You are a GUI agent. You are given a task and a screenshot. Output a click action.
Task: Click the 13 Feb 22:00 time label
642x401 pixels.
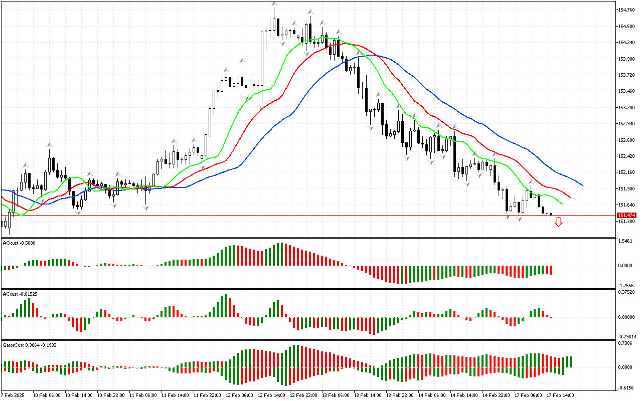401,395
